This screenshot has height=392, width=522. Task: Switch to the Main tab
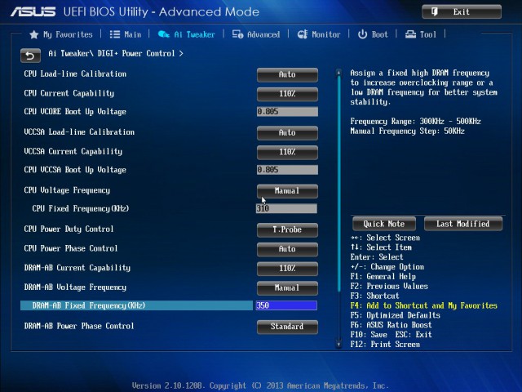[126, 34]
